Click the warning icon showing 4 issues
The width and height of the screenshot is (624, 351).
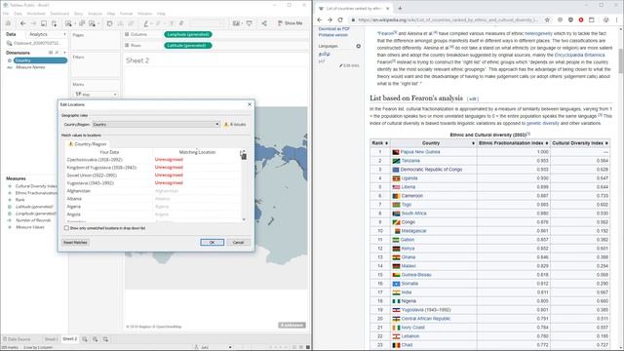226,124
